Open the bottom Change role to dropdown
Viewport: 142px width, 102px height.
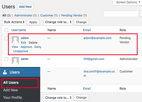click(58, 98)
